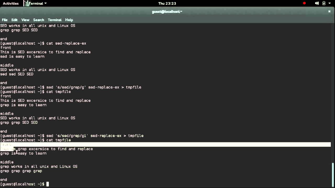335x188 pixels.
Task: Open the Search menu
Action: (x=38, y=20)
